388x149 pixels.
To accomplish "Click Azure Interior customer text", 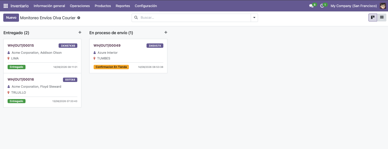I will (108, 53).
